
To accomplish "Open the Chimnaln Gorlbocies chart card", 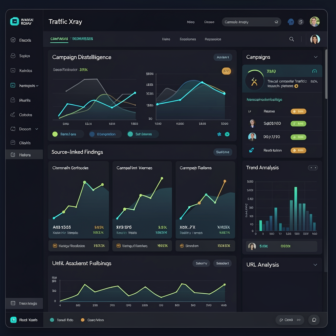I will [79, 200].
